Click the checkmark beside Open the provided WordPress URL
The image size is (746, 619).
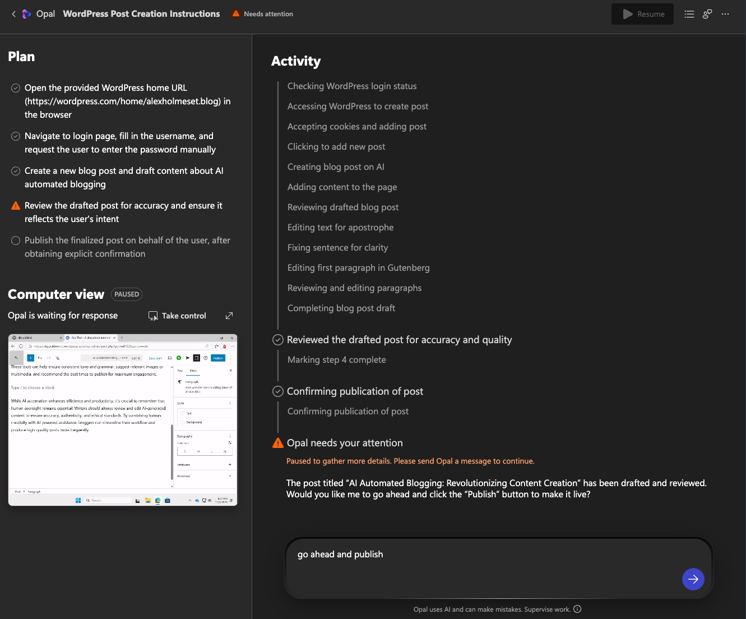pos(16,88)
